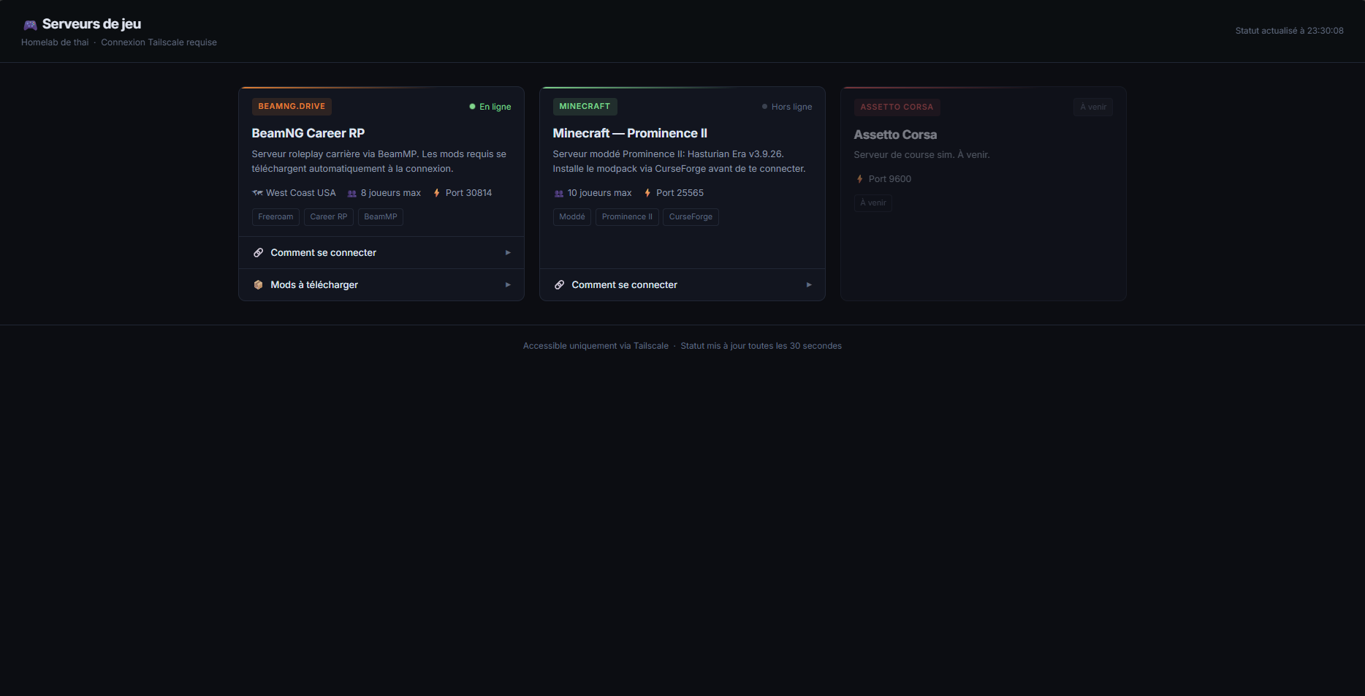Click the Serveur moddé Prominence II description
Screen dimensions: 1365x696
[x=680, y=162]
